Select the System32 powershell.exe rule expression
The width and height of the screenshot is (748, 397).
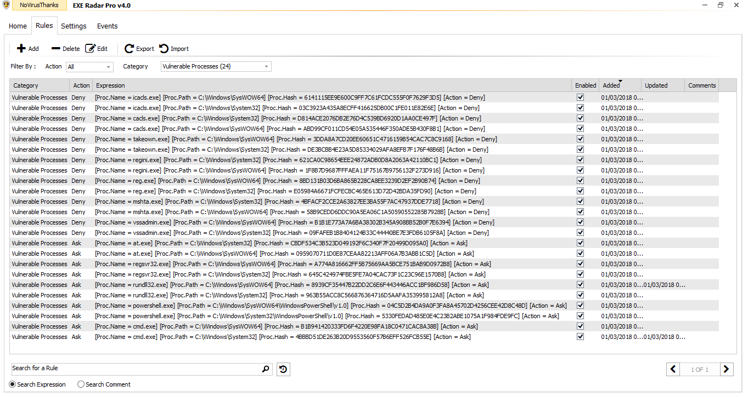[x=327, y=316]
